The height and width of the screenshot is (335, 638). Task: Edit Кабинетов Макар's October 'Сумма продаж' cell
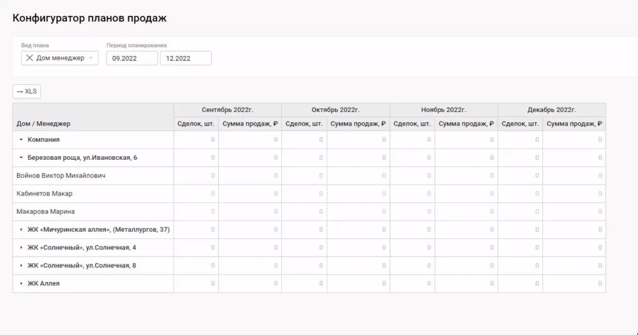[358, 194]
